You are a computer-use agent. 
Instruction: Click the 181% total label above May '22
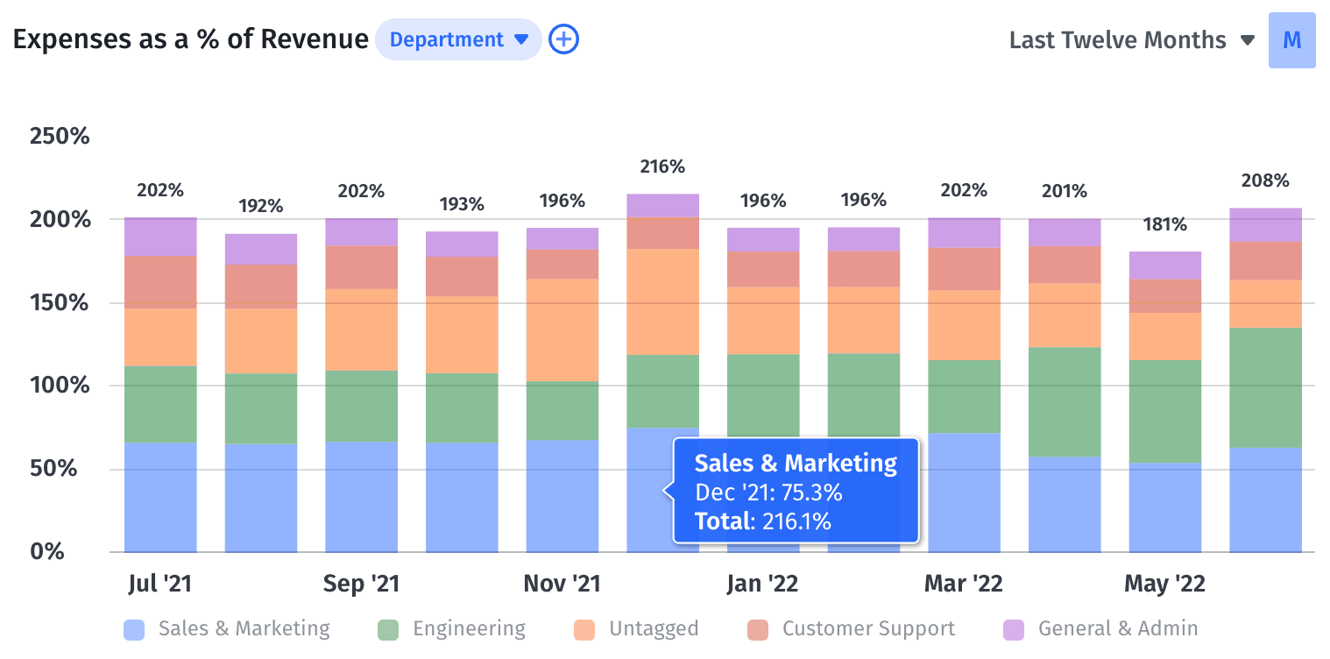pos(1165,224)
